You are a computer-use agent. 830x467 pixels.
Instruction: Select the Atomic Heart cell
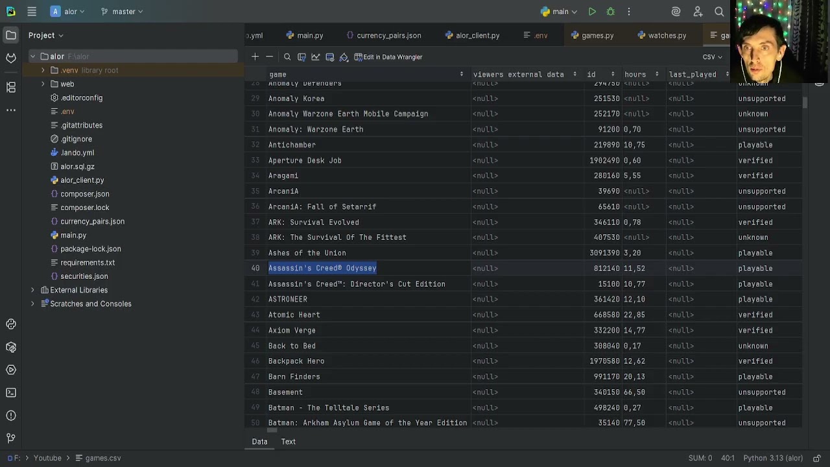[368, 315]
